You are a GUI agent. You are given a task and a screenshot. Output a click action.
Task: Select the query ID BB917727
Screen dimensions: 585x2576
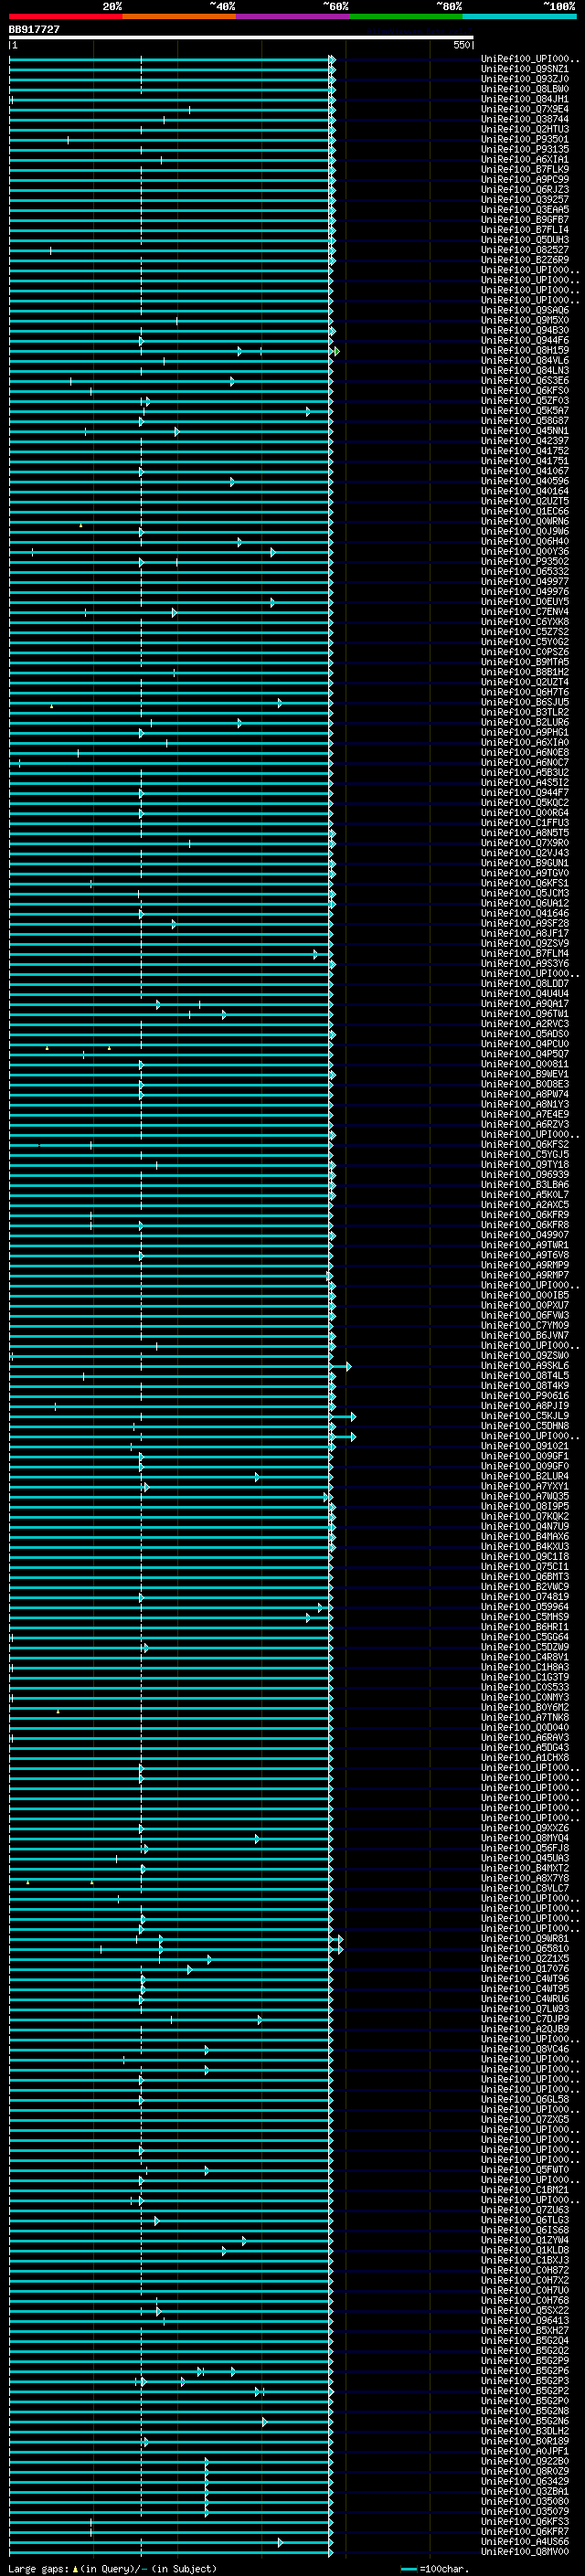34,30
